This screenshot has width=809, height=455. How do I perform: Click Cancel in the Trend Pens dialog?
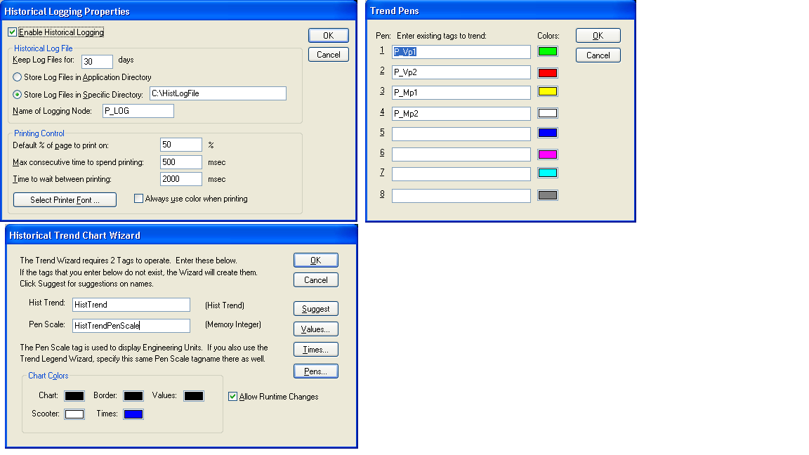[x=598, y=55]
